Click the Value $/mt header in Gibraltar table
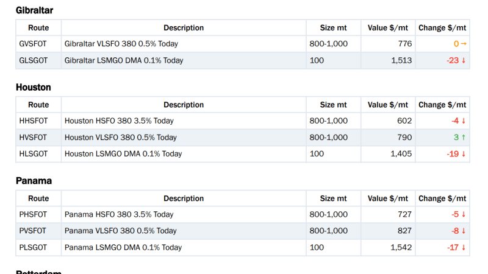The width and height of the screenshot is (488, 274). [388, 27]
